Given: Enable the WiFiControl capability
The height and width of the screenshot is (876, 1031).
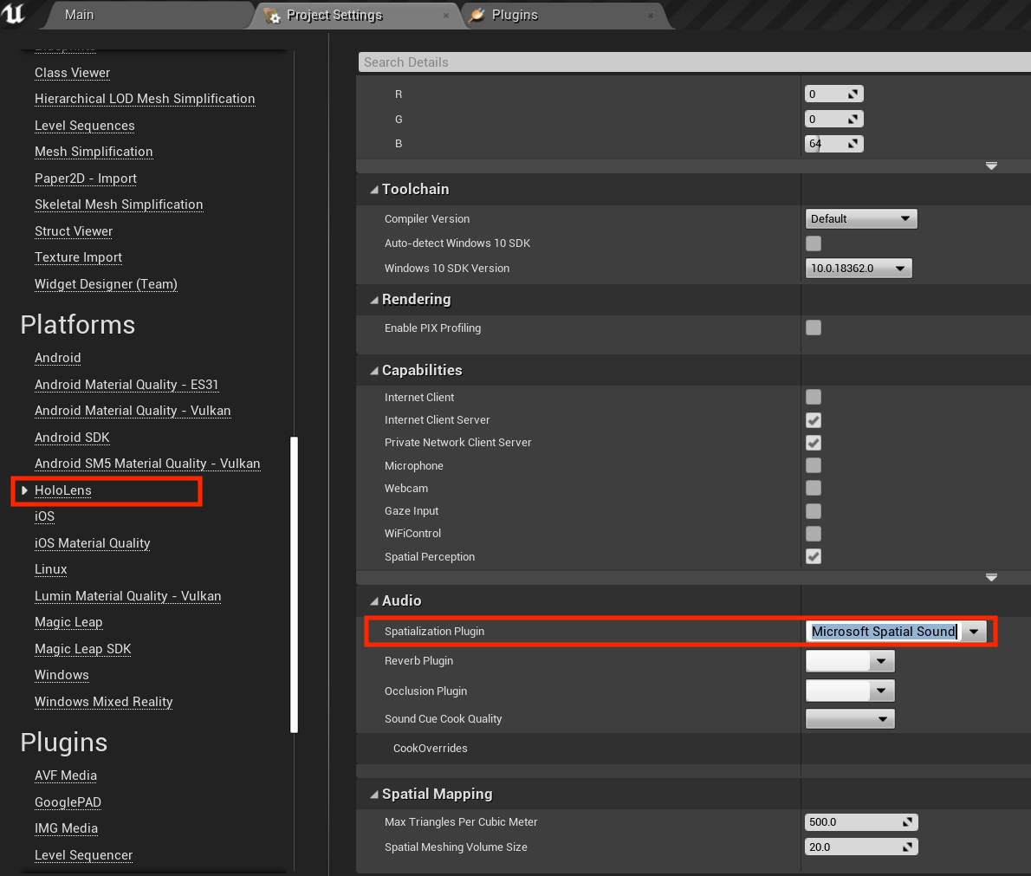Looking at the screenshot, I should (x=814, y=534).
